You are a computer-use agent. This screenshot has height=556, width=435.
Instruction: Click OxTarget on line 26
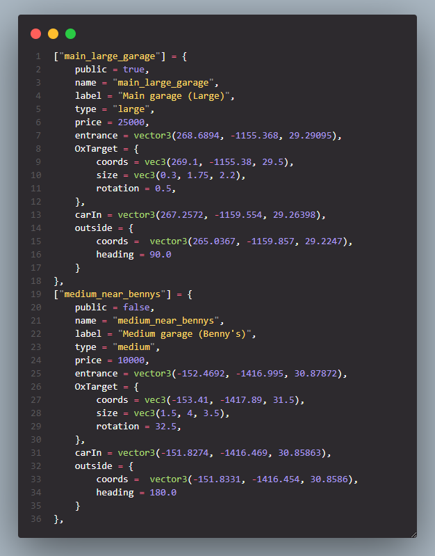[x=96, y=387]
